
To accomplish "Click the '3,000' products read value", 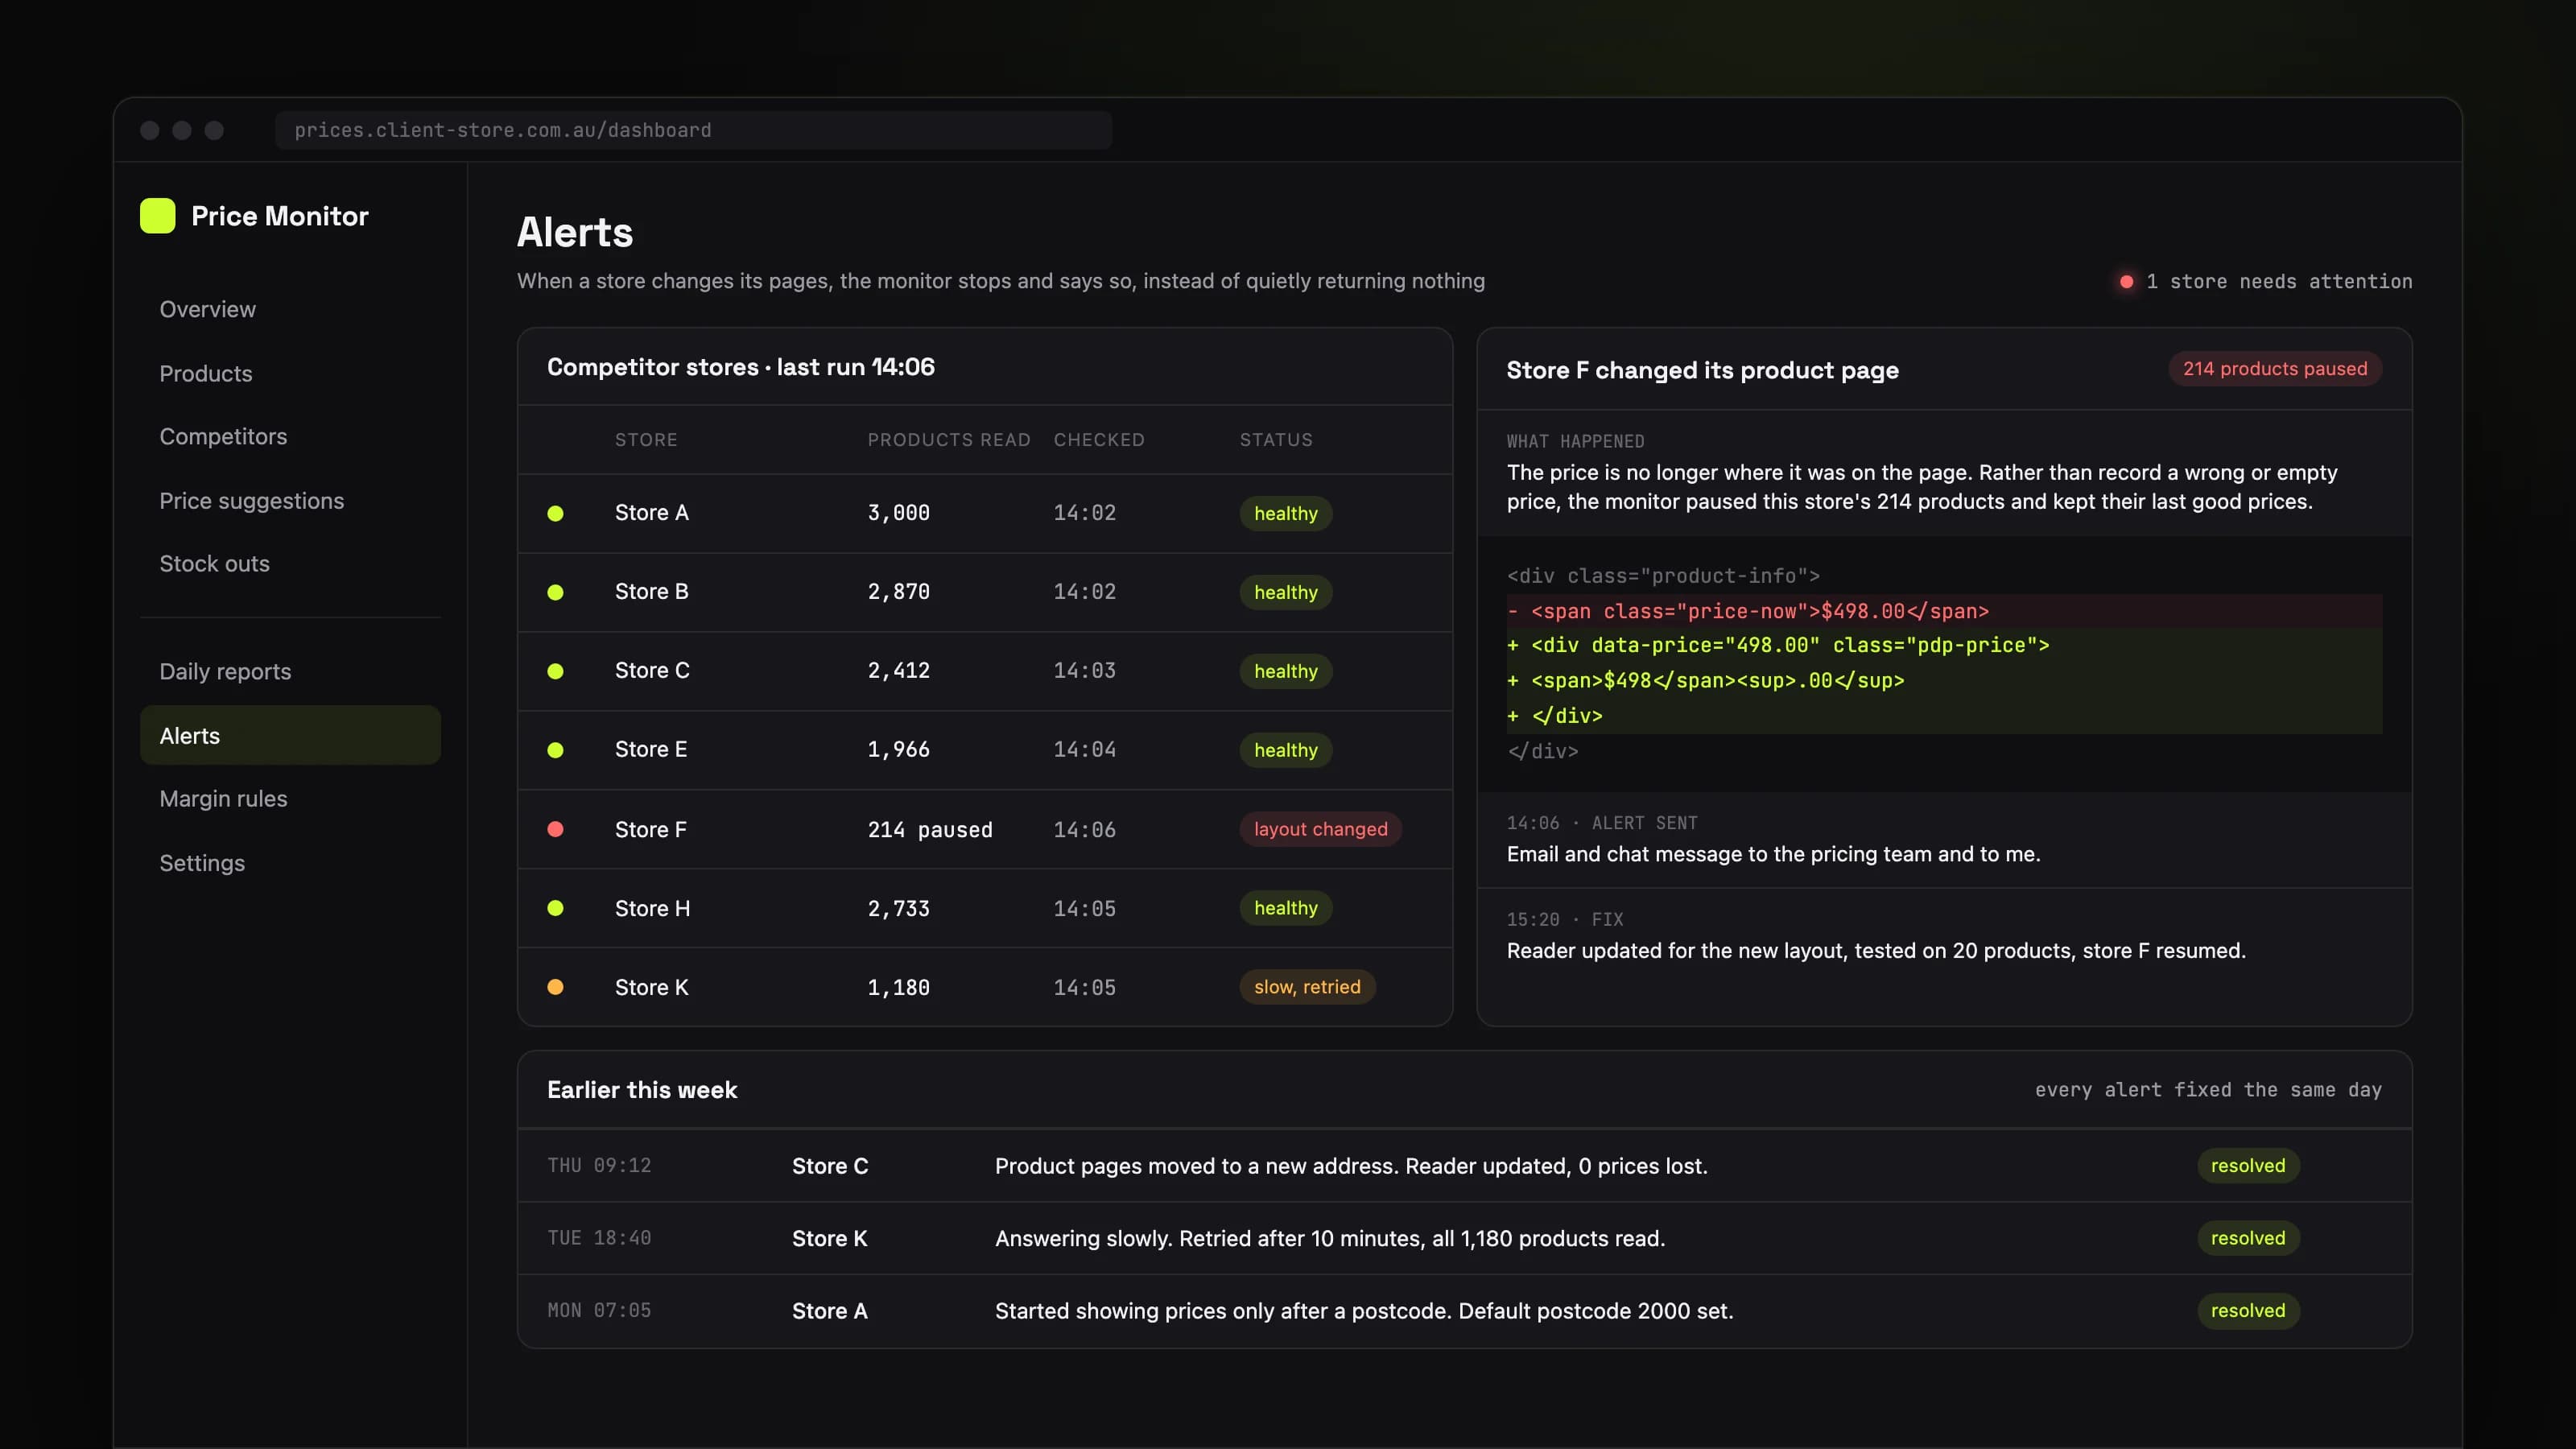I will tap(898, 513).
